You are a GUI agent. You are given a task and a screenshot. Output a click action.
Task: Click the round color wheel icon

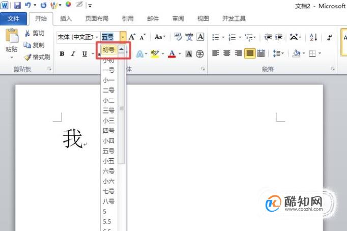pyautogui.click(x=68, y=5)
